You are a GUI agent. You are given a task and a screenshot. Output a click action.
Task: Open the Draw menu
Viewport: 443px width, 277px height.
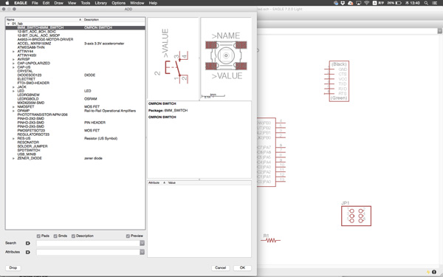[x=59, y=3]
